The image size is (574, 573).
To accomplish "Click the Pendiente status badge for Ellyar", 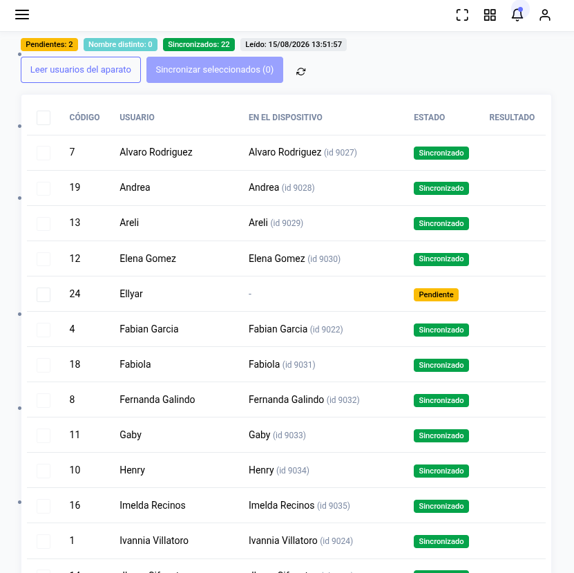I will pyautogui.click(x=436, y=294).
